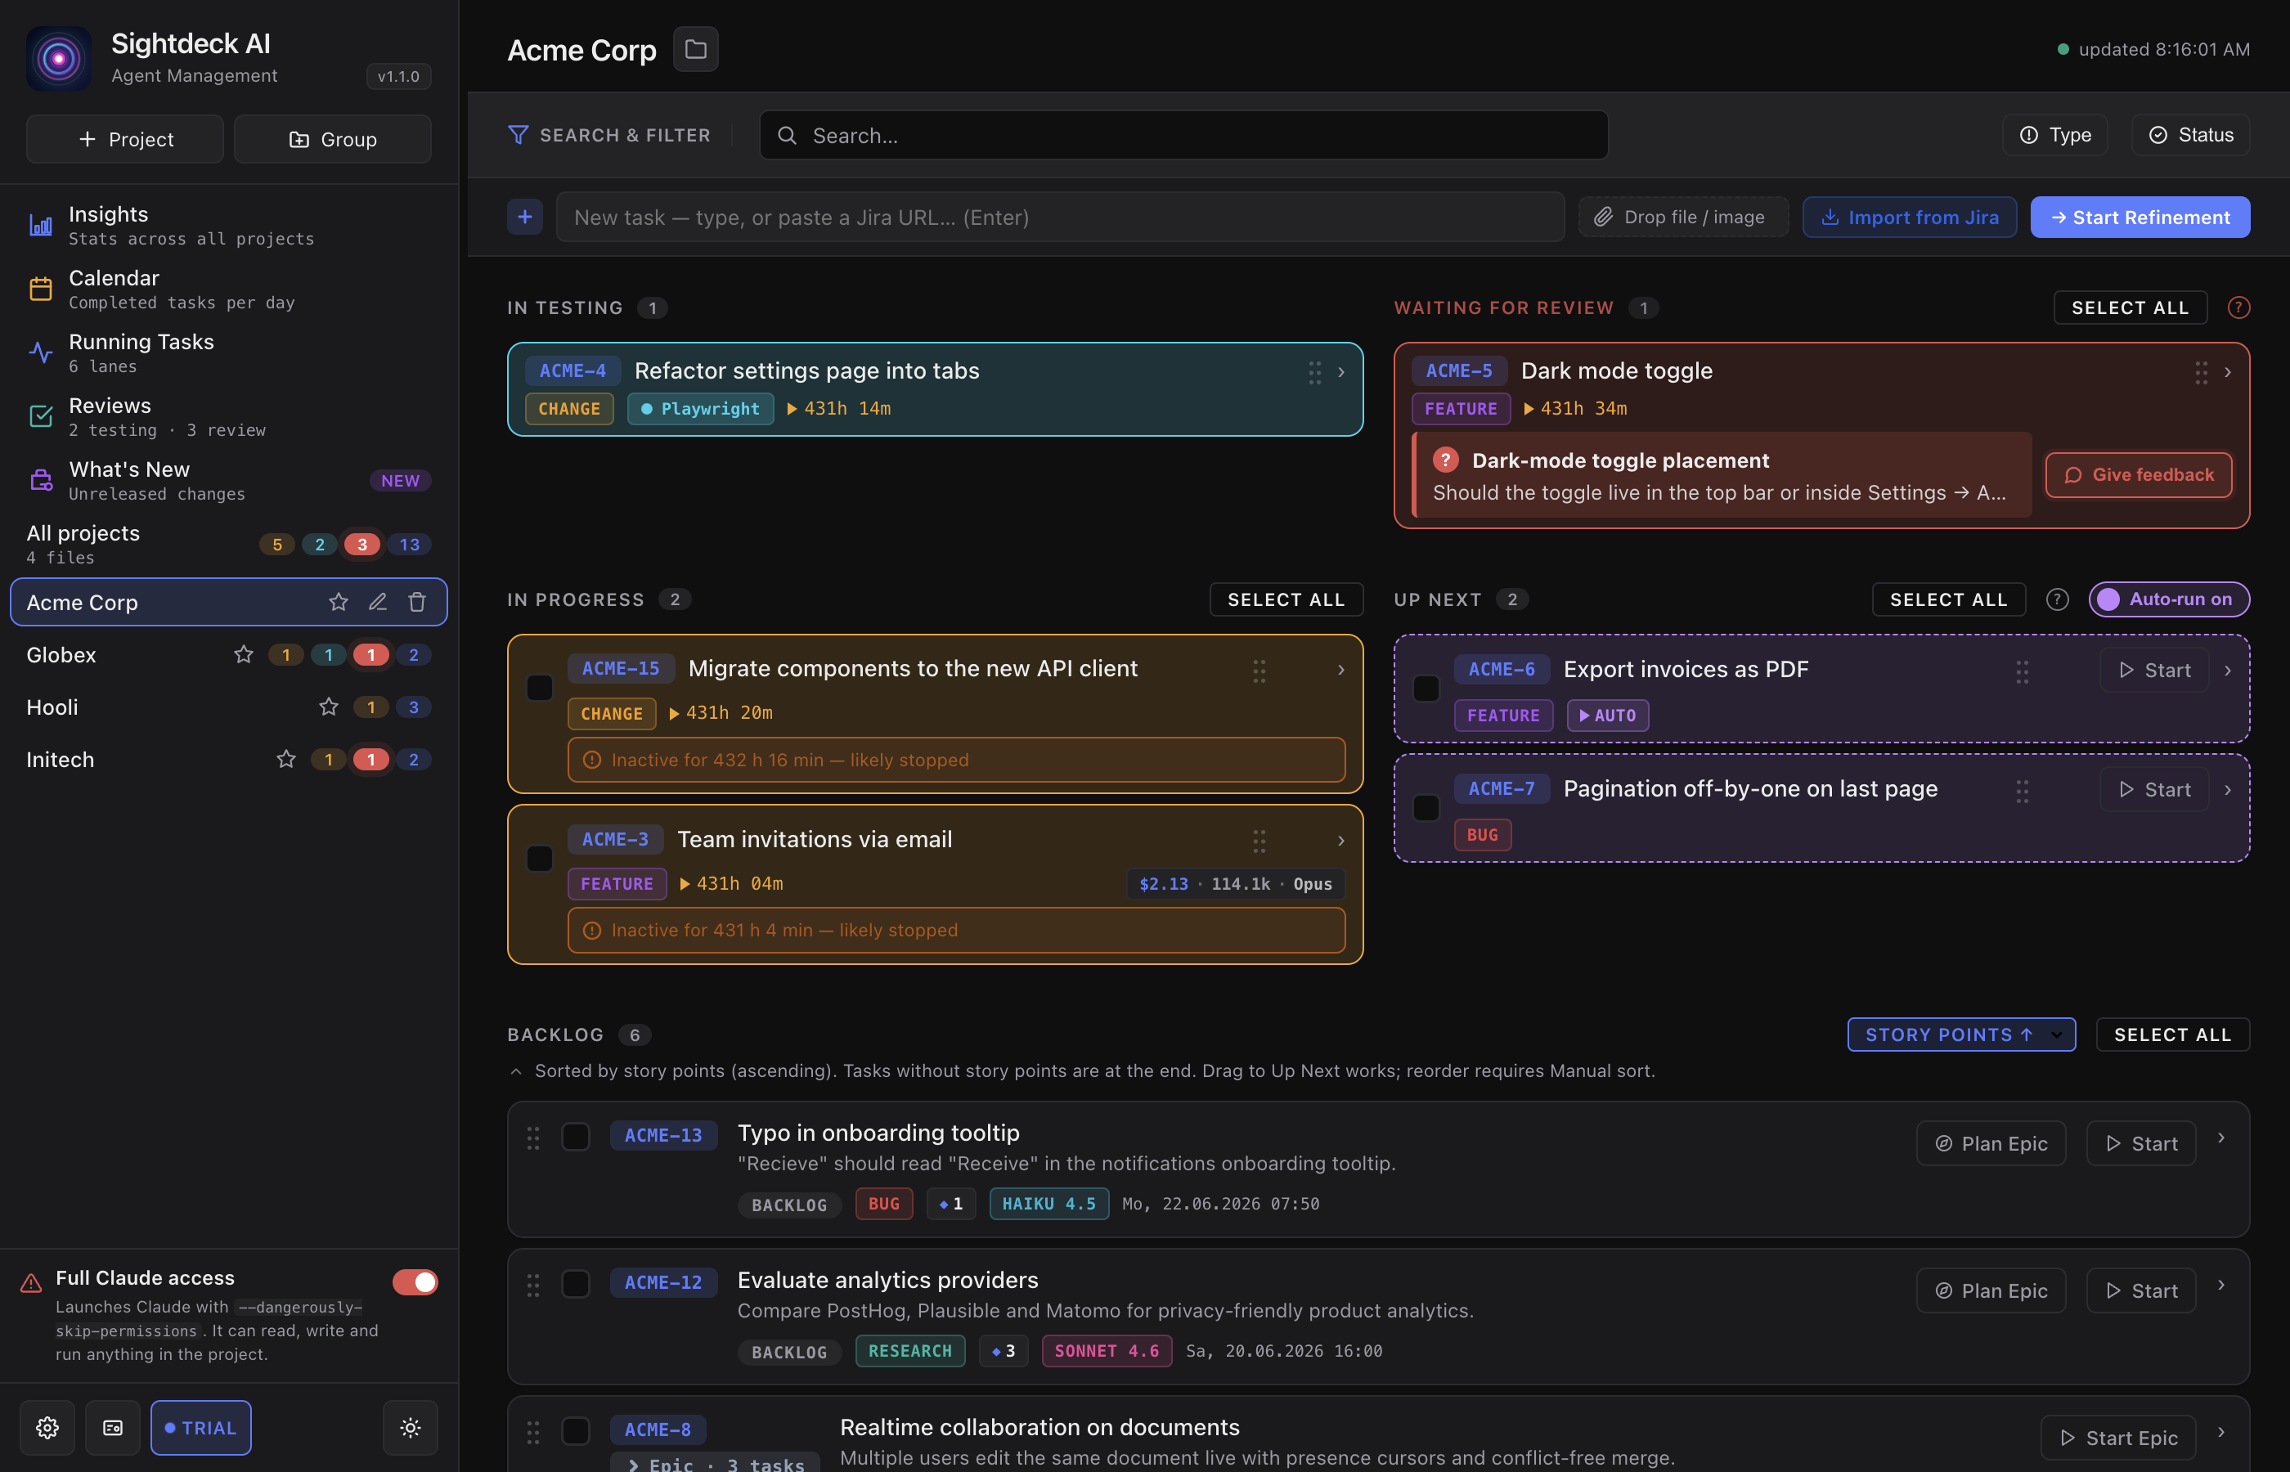Open the Story Points sort dropdown
2290x1472 pixels.
(x=1961, y=1034)
